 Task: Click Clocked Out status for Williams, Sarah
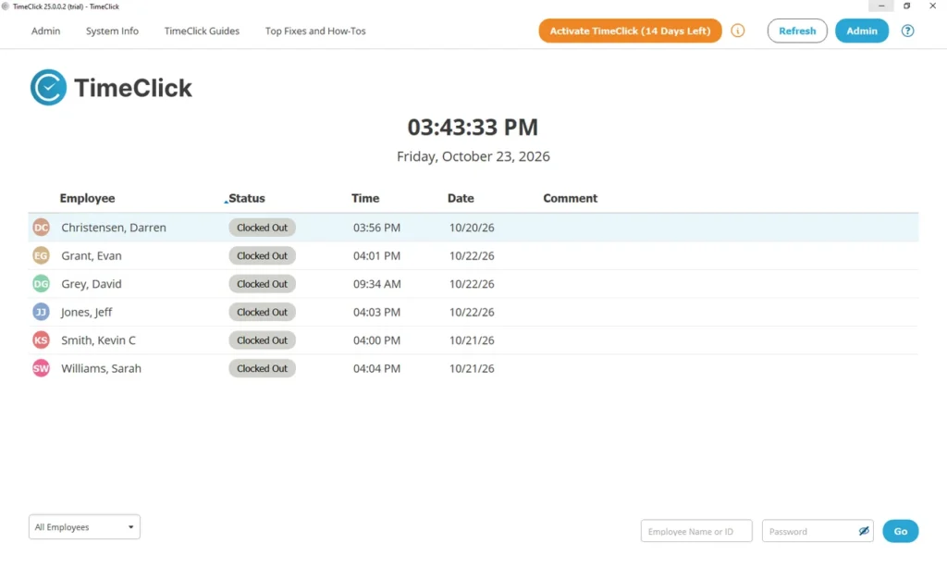tap(262, 368)
